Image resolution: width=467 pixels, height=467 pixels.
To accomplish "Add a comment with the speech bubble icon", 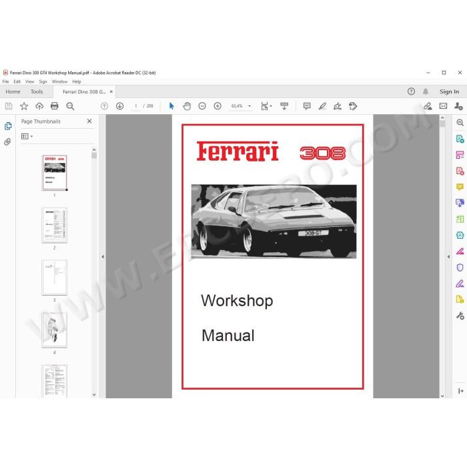I will (307, 106).
